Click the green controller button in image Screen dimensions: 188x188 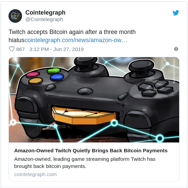tap(54, 71)
